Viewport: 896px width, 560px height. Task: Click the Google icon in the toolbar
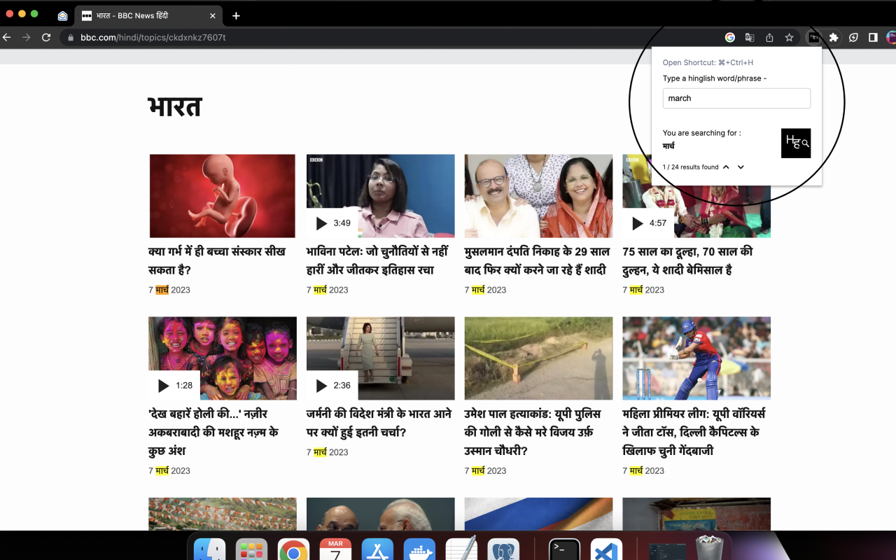729,37
